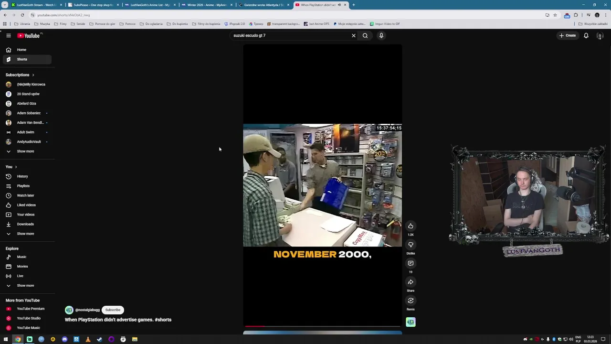Open the sound source thumbnail below Remix
This screenshot has width=611, height=344.
[x=411, y=322]
